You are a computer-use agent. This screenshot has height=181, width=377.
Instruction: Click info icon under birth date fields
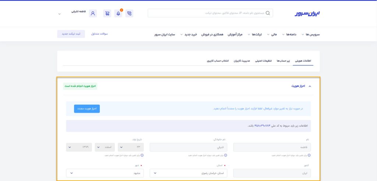141,155
